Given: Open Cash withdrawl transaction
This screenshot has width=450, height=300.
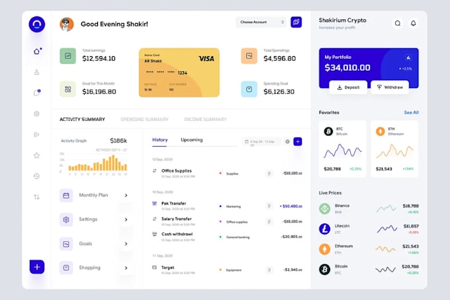Looking at the screenshot, I should [227, 237].
